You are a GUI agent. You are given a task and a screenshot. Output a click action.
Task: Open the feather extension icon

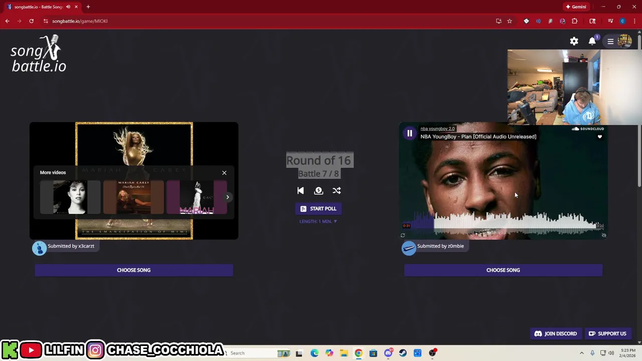[550, 21]
